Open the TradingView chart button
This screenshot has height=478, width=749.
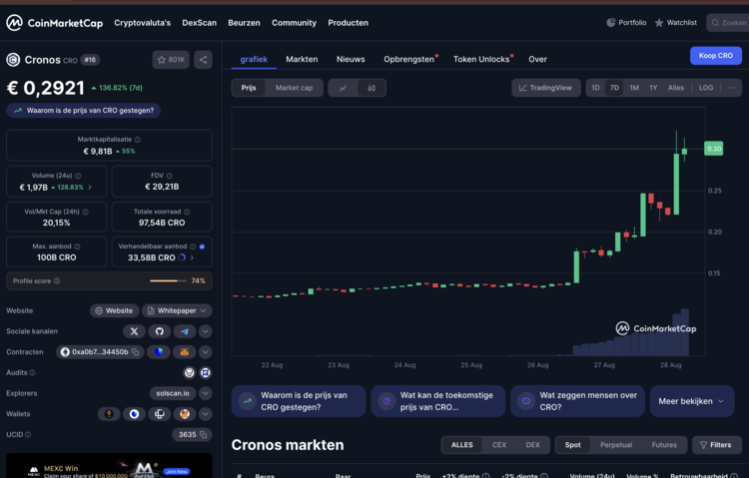coord(546,88)
